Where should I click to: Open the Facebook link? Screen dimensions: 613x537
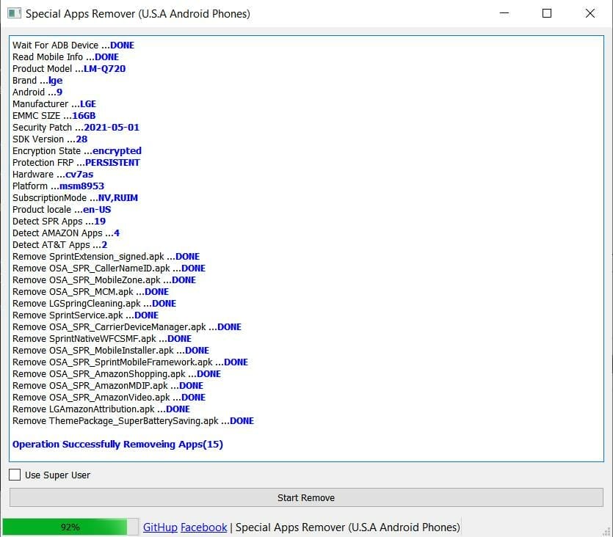pyautogui.click(x=203, y=527)
